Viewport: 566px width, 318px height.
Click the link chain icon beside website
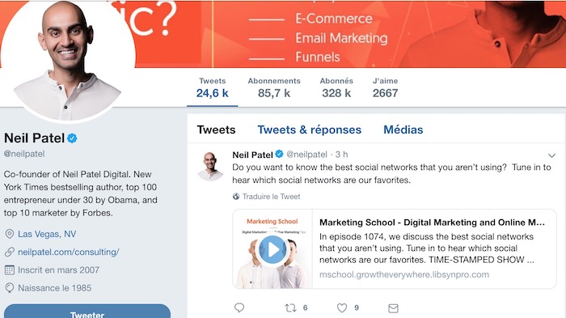(10, 252)
